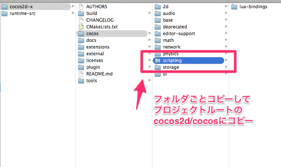Select the "CHANGELOG" file name
The width and height of the screenshot is (281, 167).
tap(100, 20)
